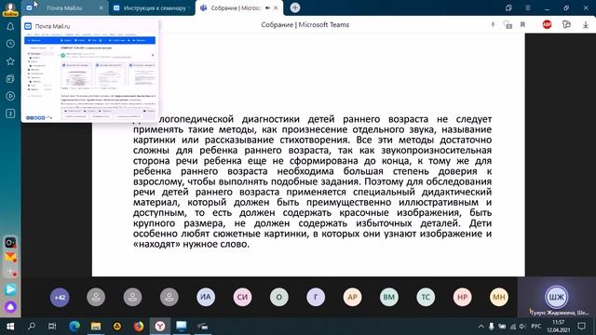Open the user profile avatar in sidebar

point(10,8)
